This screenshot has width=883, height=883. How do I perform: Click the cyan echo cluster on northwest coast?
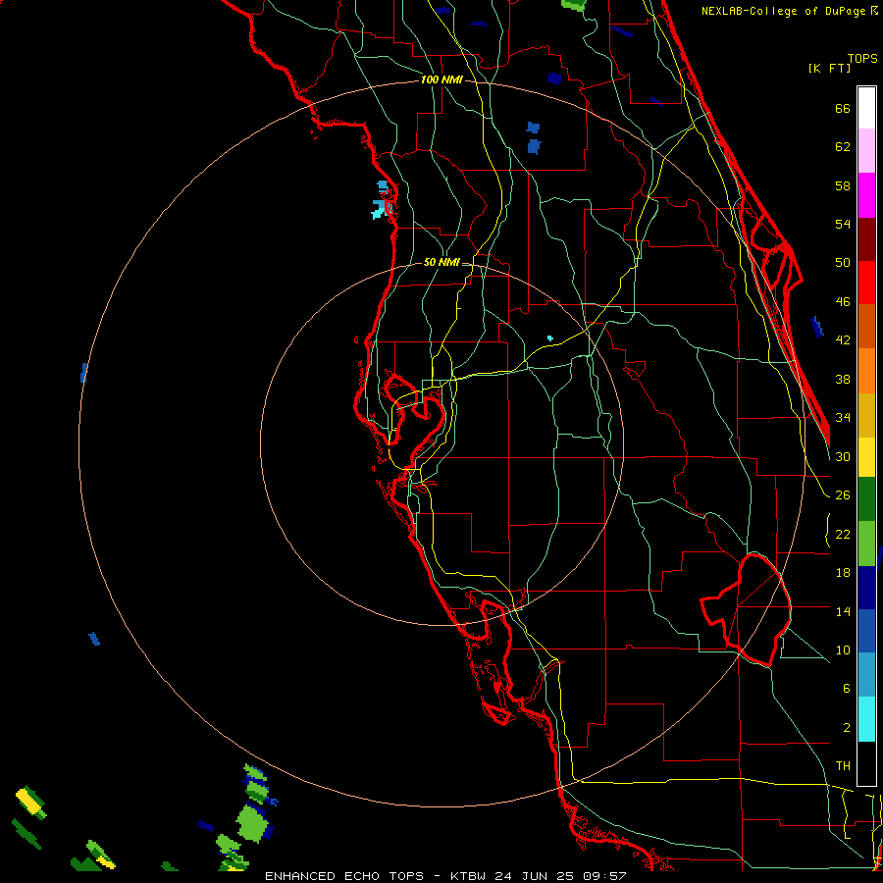click(383, 200)
